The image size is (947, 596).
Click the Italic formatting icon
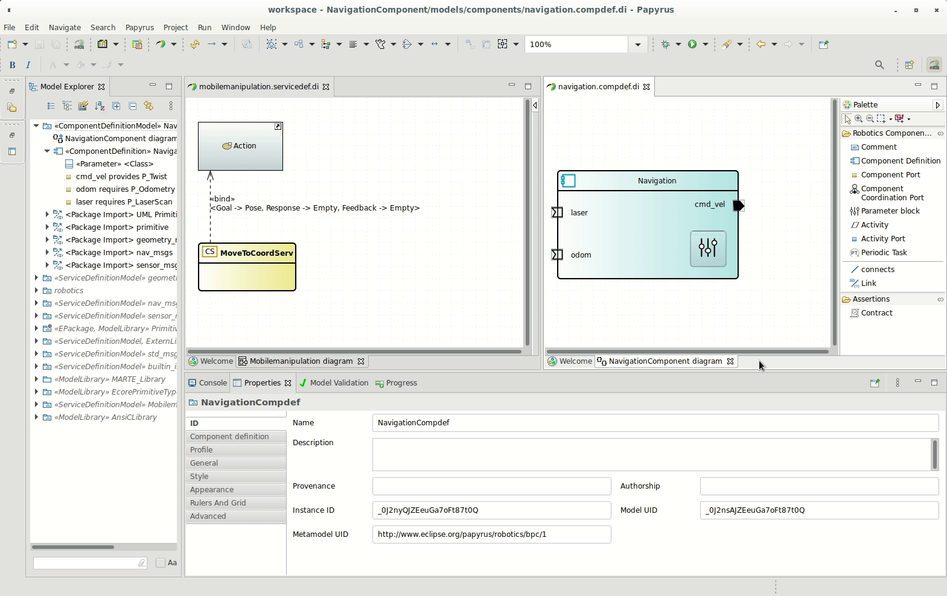click(x=28, y=65)
